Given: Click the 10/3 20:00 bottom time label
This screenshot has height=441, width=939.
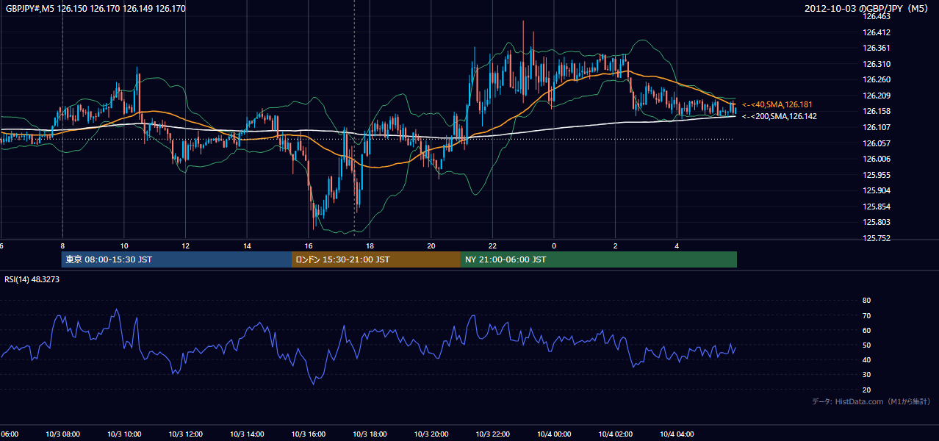Looking at the screenshot, I should tap(431, 434).
